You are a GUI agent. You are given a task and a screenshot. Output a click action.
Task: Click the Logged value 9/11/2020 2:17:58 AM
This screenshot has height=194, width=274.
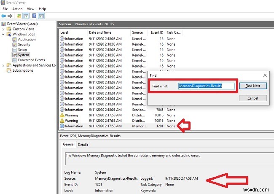pos(182,178)
